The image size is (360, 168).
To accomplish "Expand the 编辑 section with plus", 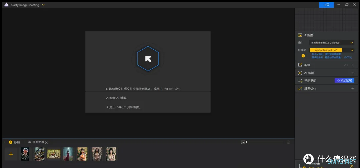I will coord(353,65).
